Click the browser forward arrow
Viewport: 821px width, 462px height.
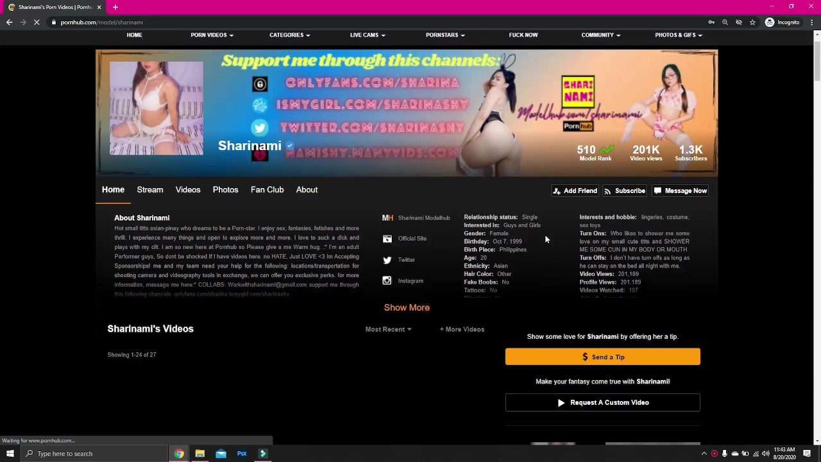(x=22, y=22)
